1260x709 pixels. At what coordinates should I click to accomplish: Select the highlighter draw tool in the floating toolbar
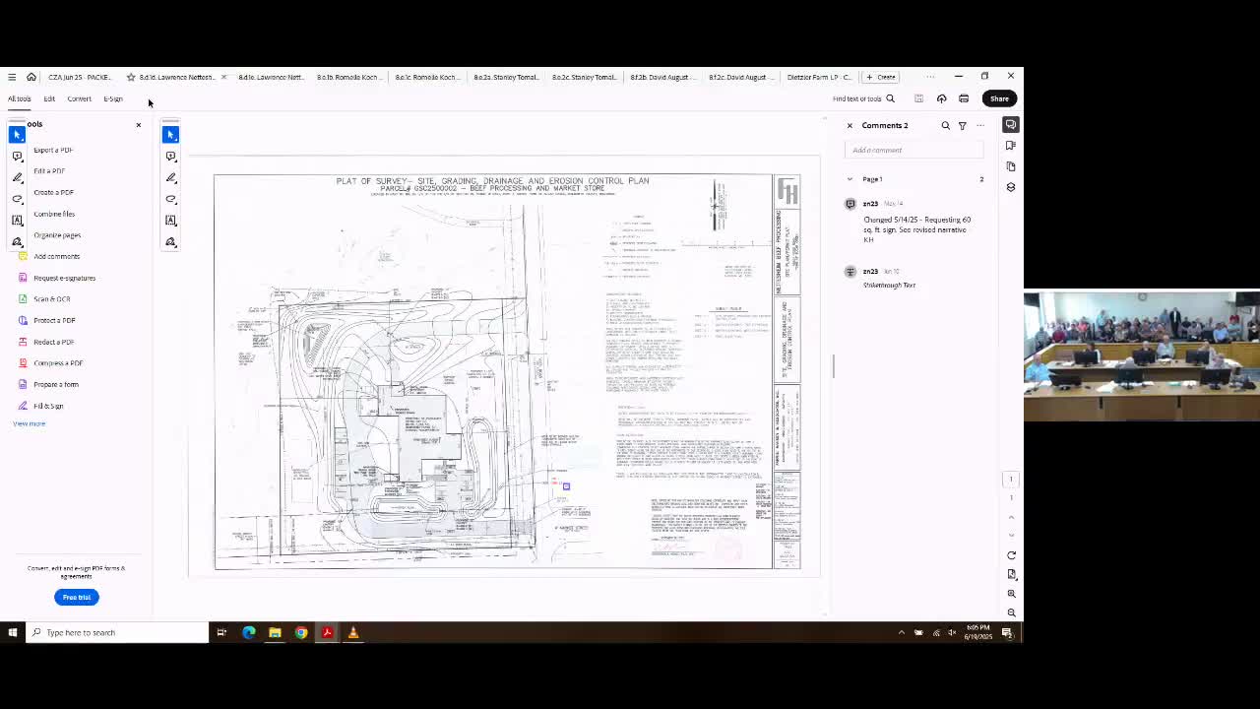coord(171,177)
